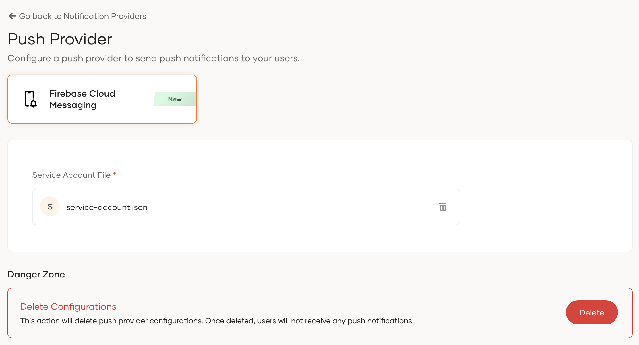The width and height of the screenshot is (639, 345).
Task: Click the service-account.json file entry
Action: [107, 207]
